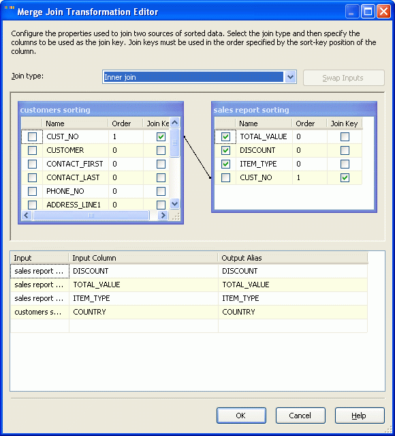The height and width of the screenshot is (436, 395).
Task: Click the disabled Swap Inputs button
Action: tap(344, 78)
